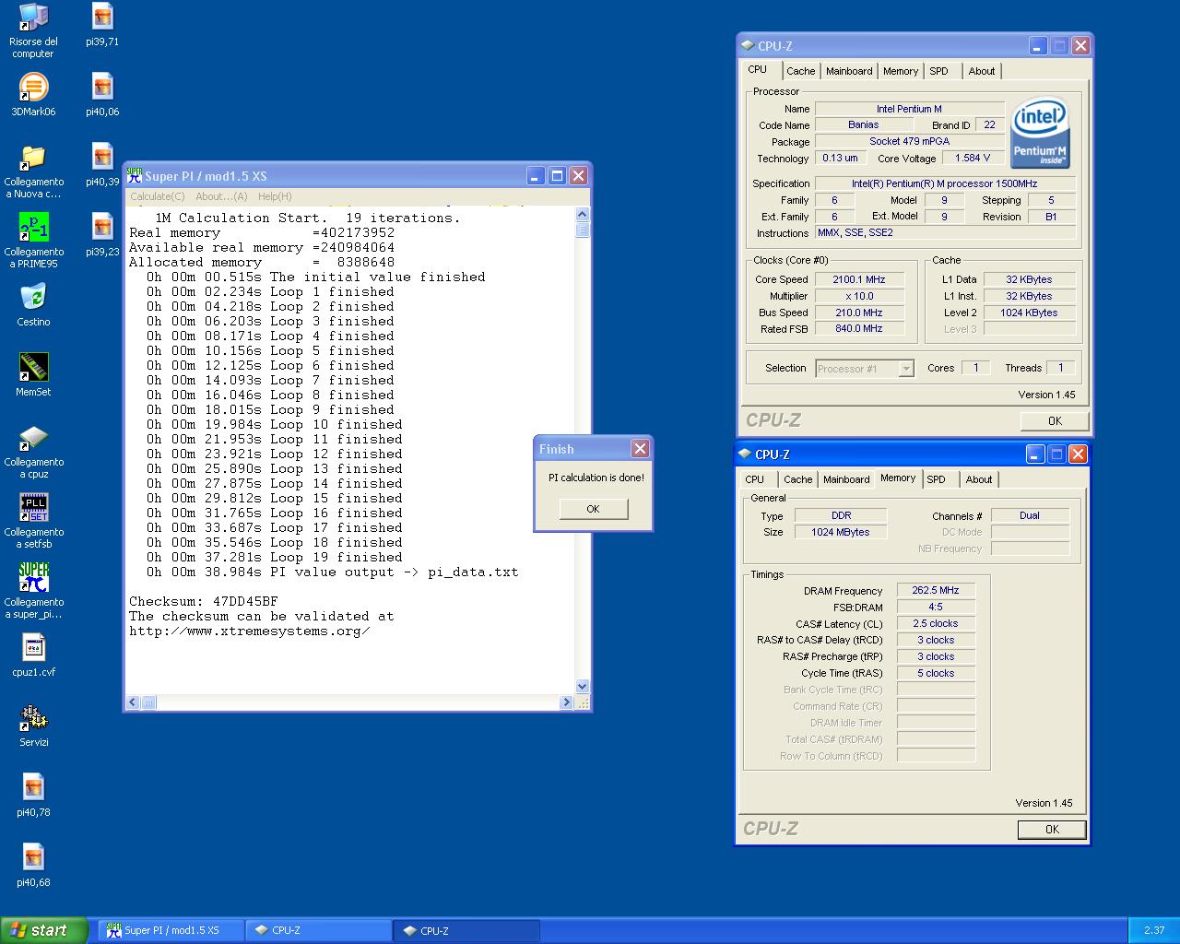Confirm OK in Finish dialog

593,509
